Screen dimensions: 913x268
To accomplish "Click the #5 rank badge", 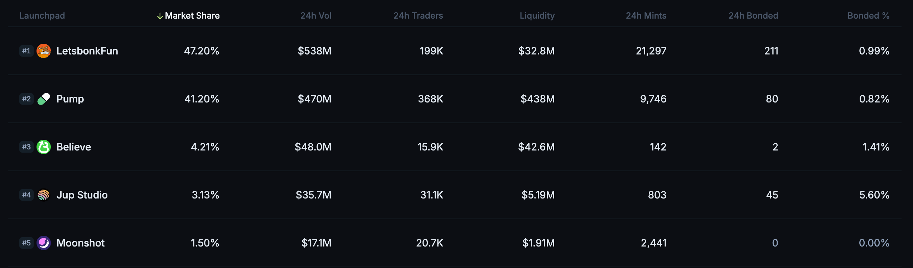I will click(x=26, y=243).
